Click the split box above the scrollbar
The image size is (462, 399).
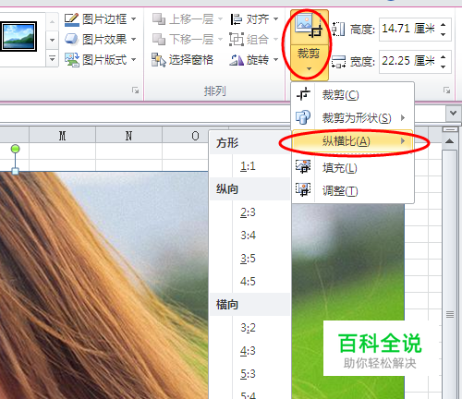coord(450,130)
